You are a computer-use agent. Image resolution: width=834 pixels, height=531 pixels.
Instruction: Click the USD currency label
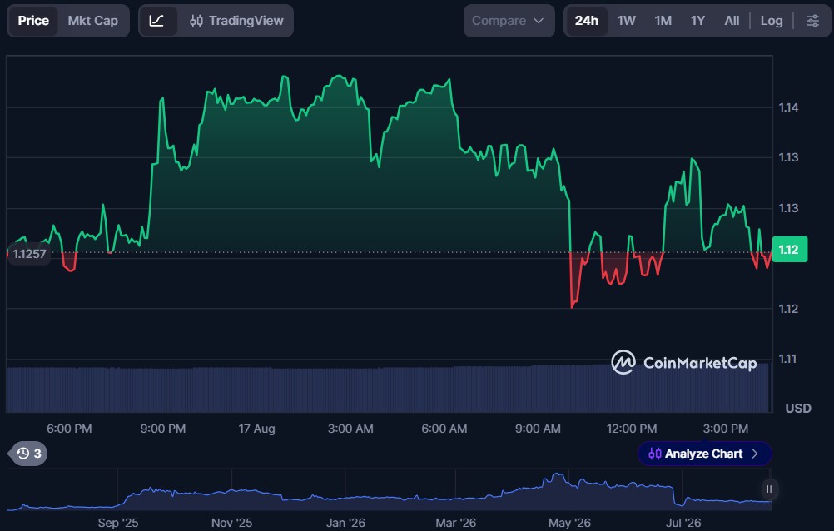pos(798,408)
